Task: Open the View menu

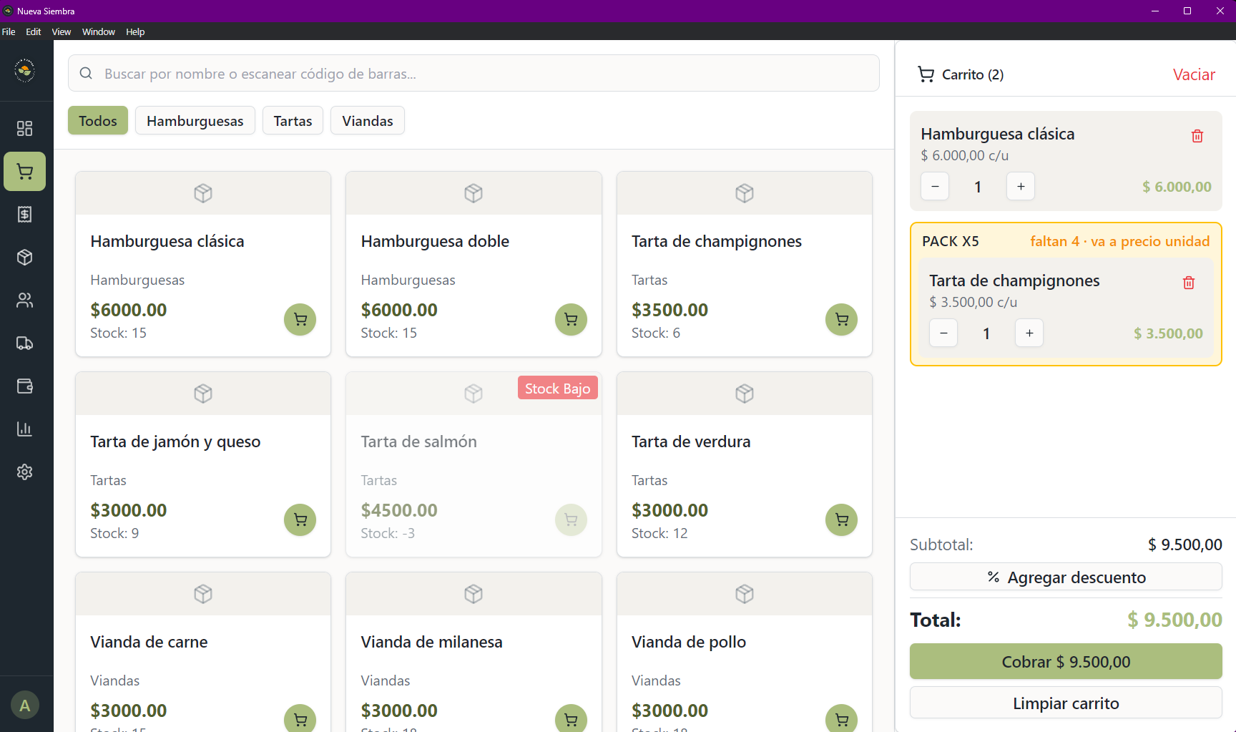Action: tap(62, 31)
